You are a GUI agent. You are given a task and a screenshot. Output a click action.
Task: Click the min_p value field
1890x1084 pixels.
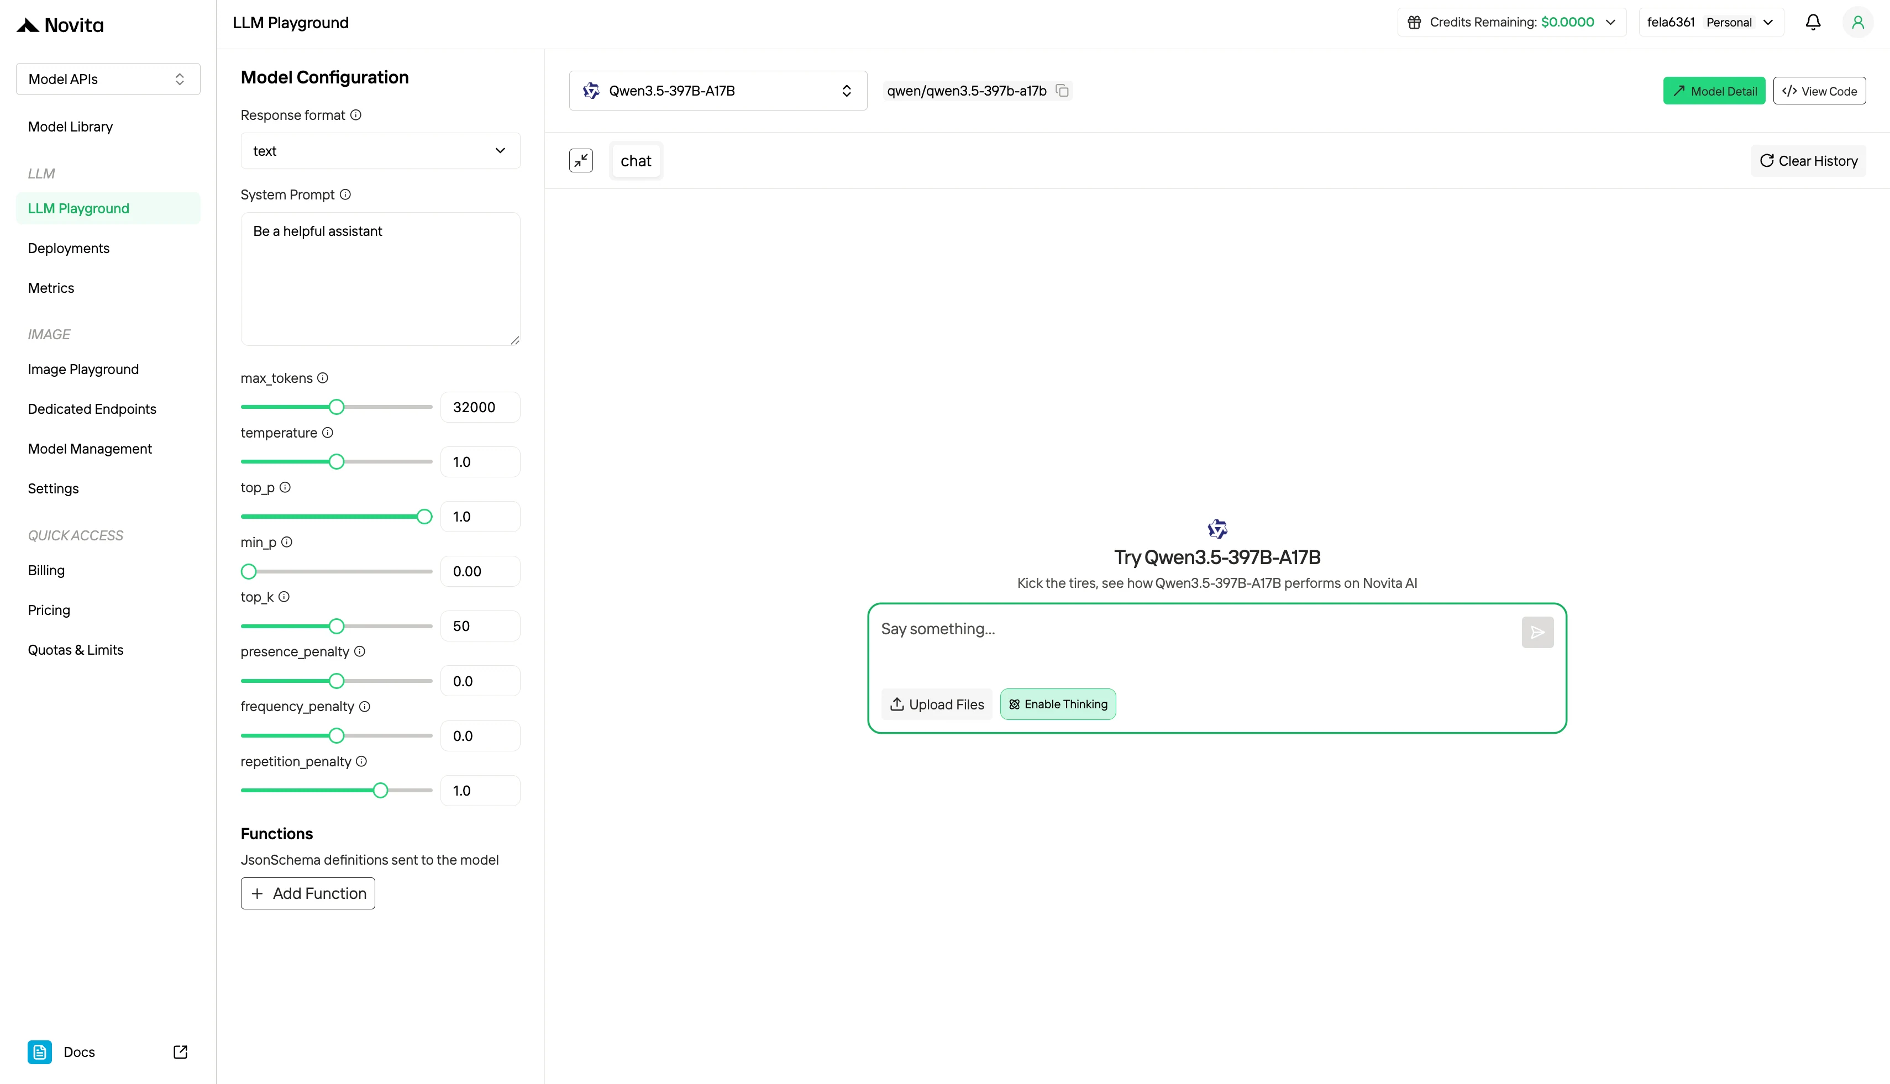tap(480, 571)
